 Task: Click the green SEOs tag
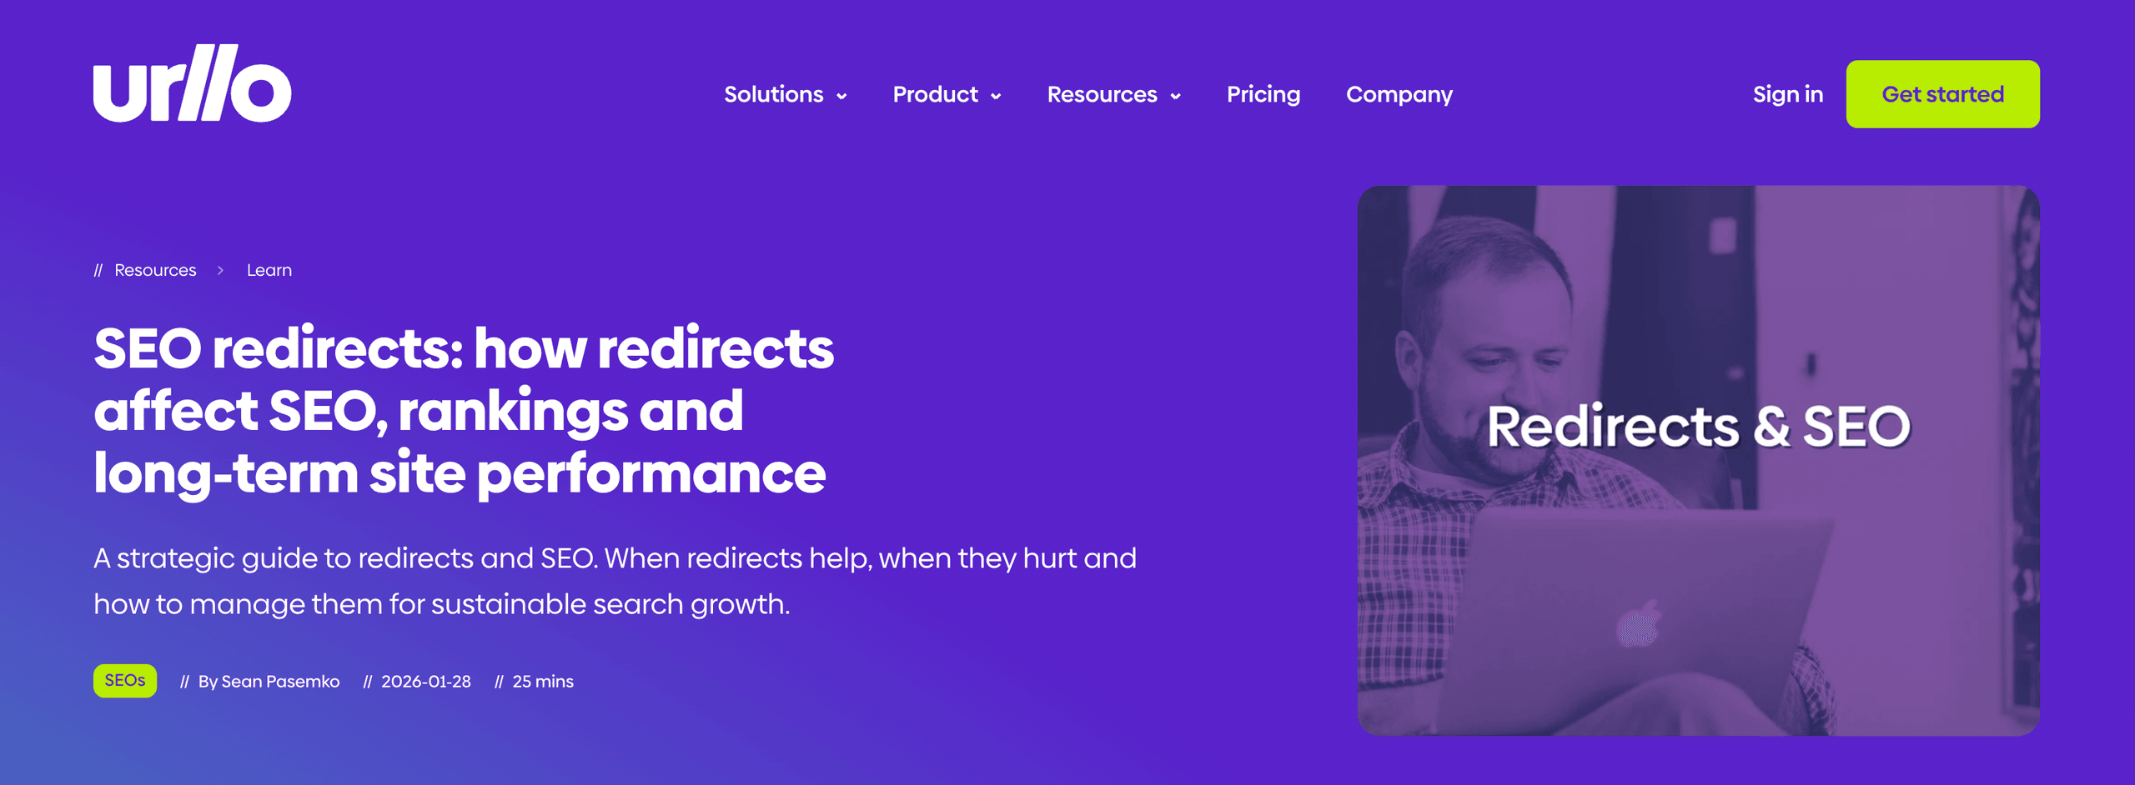tap(125, 681)
